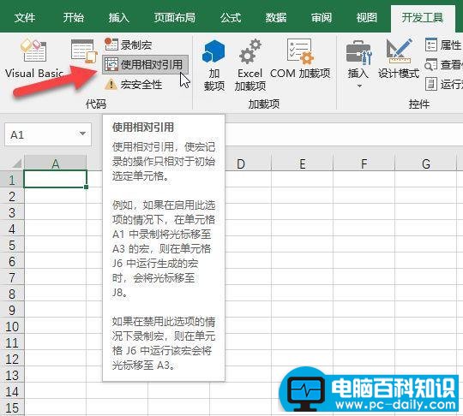Select row 4 header
The image size is (463, 416).
point(12,229)
